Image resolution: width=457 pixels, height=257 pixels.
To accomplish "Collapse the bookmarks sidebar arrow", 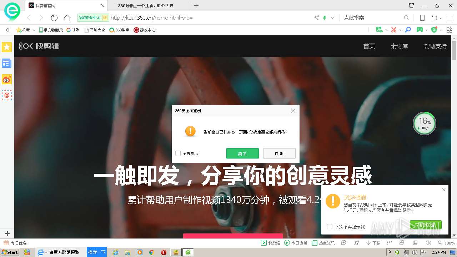I will coord(7,30).
